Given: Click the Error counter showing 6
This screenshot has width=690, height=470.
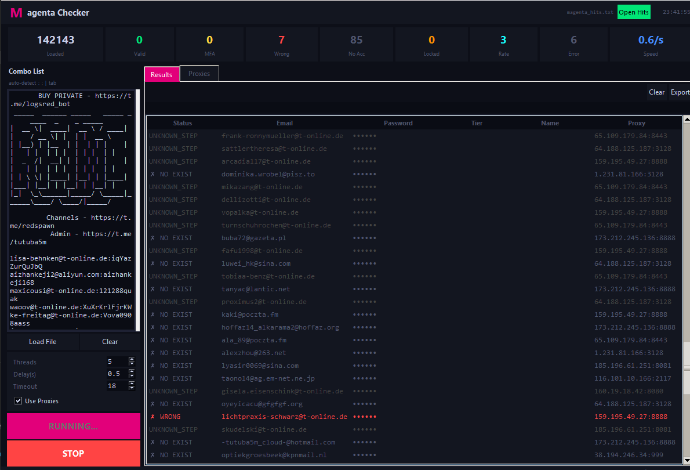Looking at the screenshot, I should (573, 45).
